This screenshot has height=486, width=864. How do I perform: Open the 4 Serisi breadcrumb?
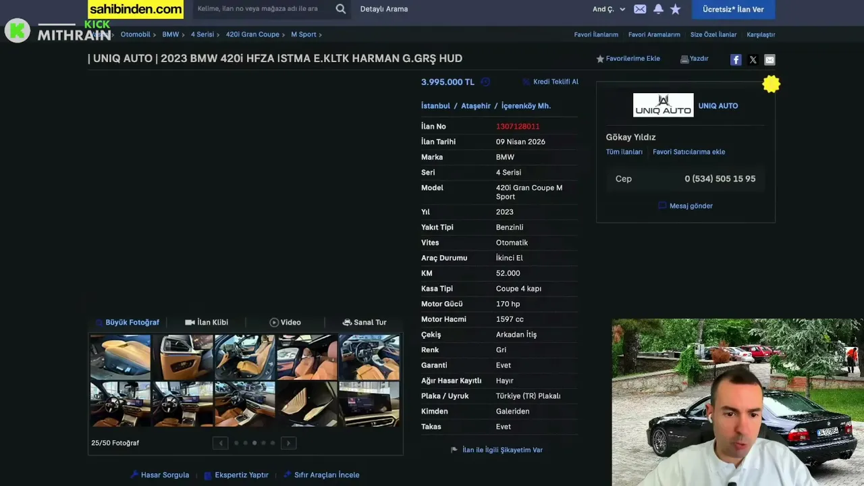click(x=202, y=34)
